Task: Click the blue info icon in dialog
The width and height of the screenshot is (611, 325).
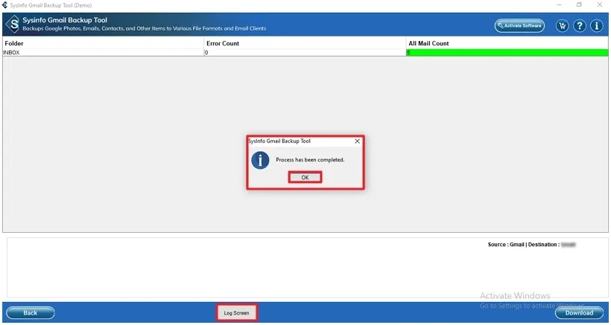Action: (x=260, y=160)
